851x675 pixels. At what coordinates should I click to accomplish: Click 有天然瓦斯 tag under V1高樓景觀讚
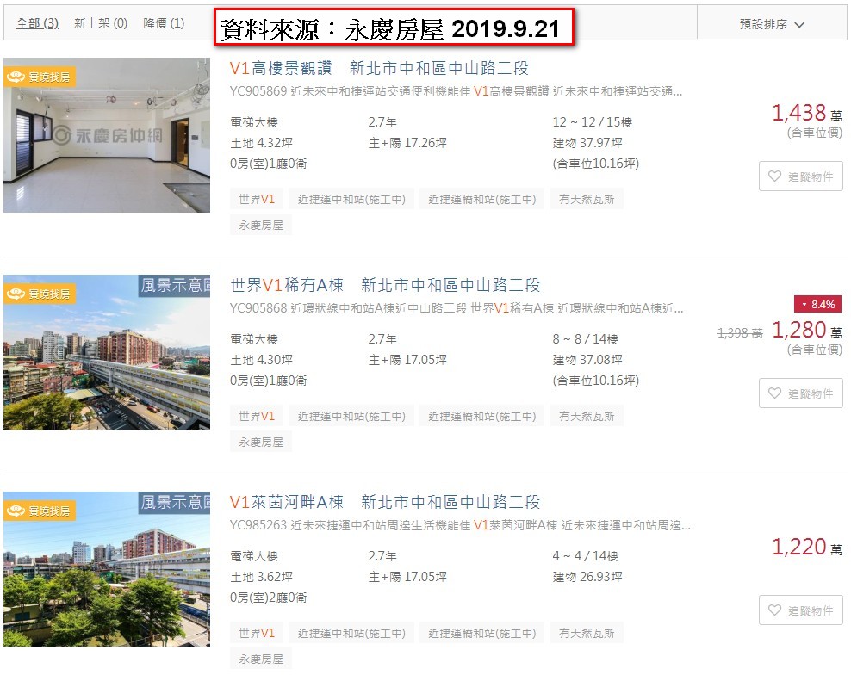coord(587,199)
